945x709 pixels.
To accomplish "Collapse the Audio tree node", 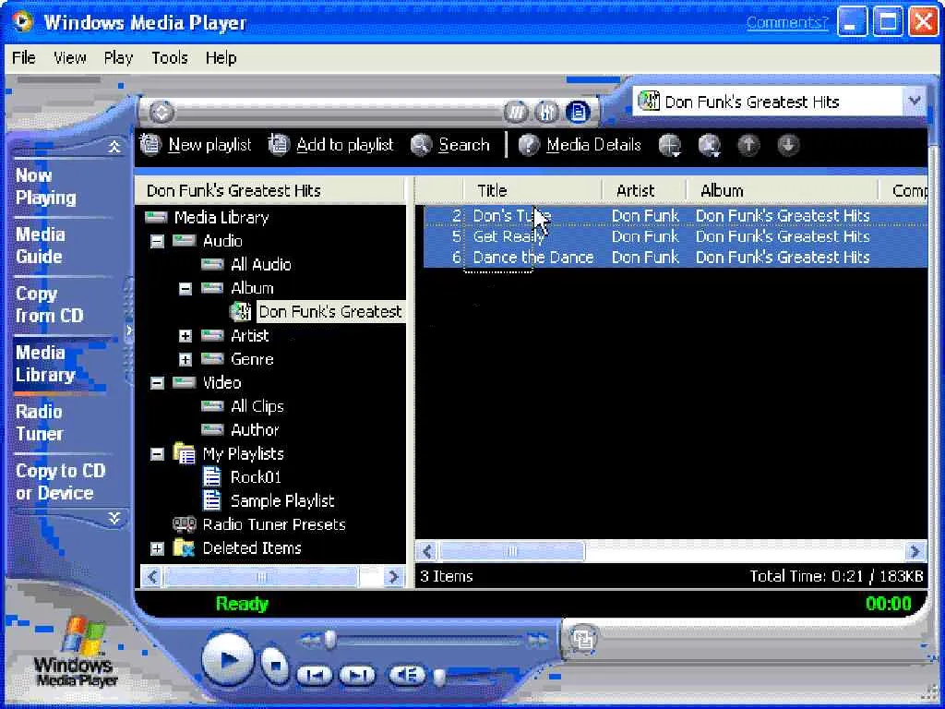I will pyautogui.click(x=157, y=241).
